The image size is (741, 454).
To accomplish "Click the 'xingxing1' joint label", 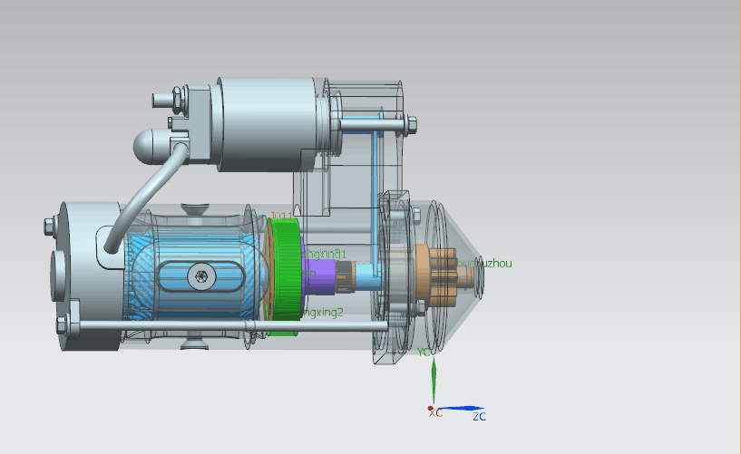I will coord(325,253).
